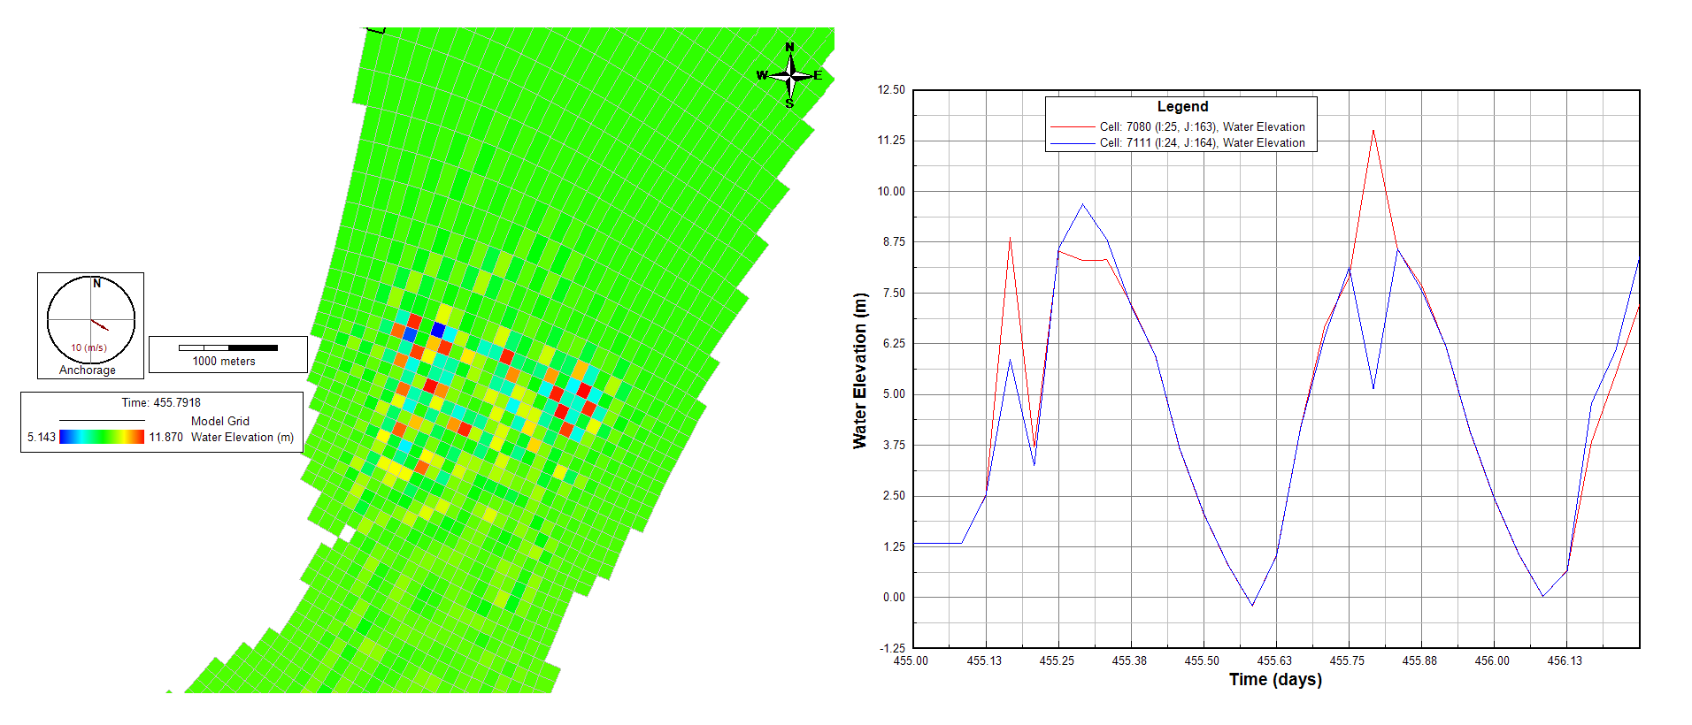Viewport: 1692px width, 725px height.
Task: Click the chart Legend title
Action: [x=1182, y=107]
